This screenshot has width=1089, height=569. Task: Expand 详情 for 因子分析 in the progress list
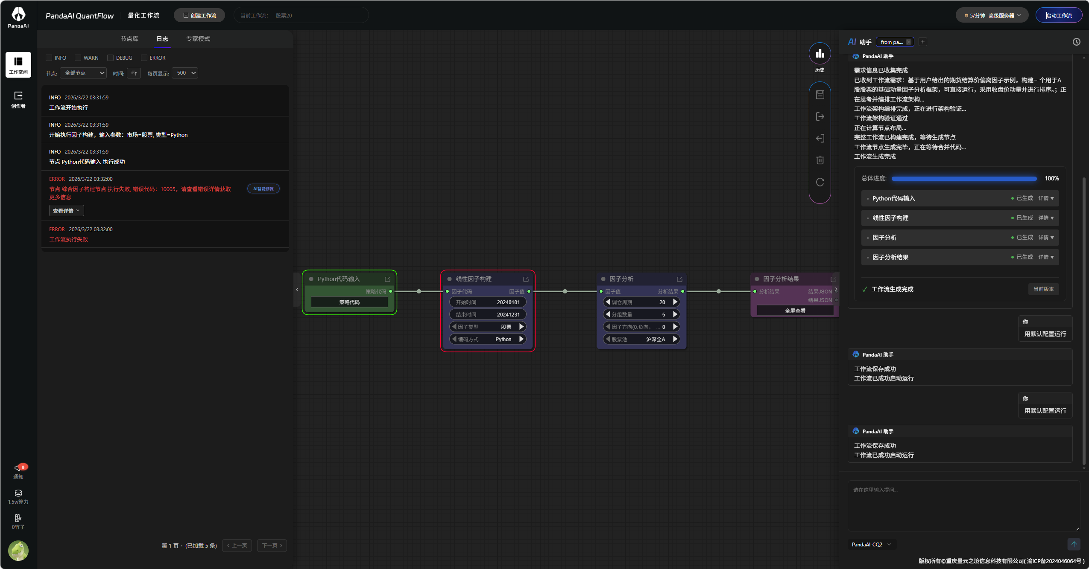tap(1046, 238)
